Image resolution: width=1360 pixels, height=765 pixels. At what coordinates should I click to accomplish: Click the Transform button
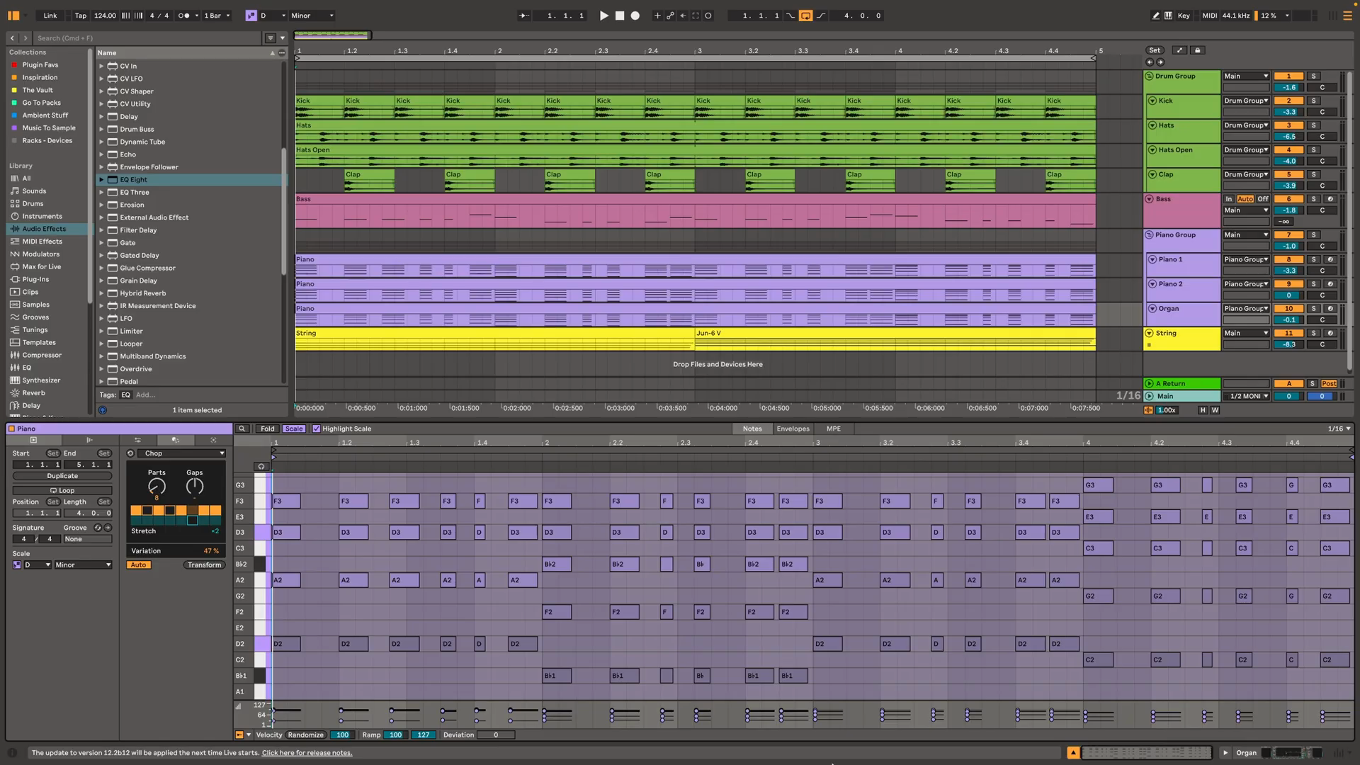[x=204, y=565]
